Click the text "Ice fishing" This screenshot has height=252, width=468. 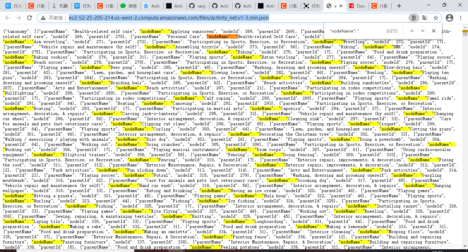coord(242,201)
